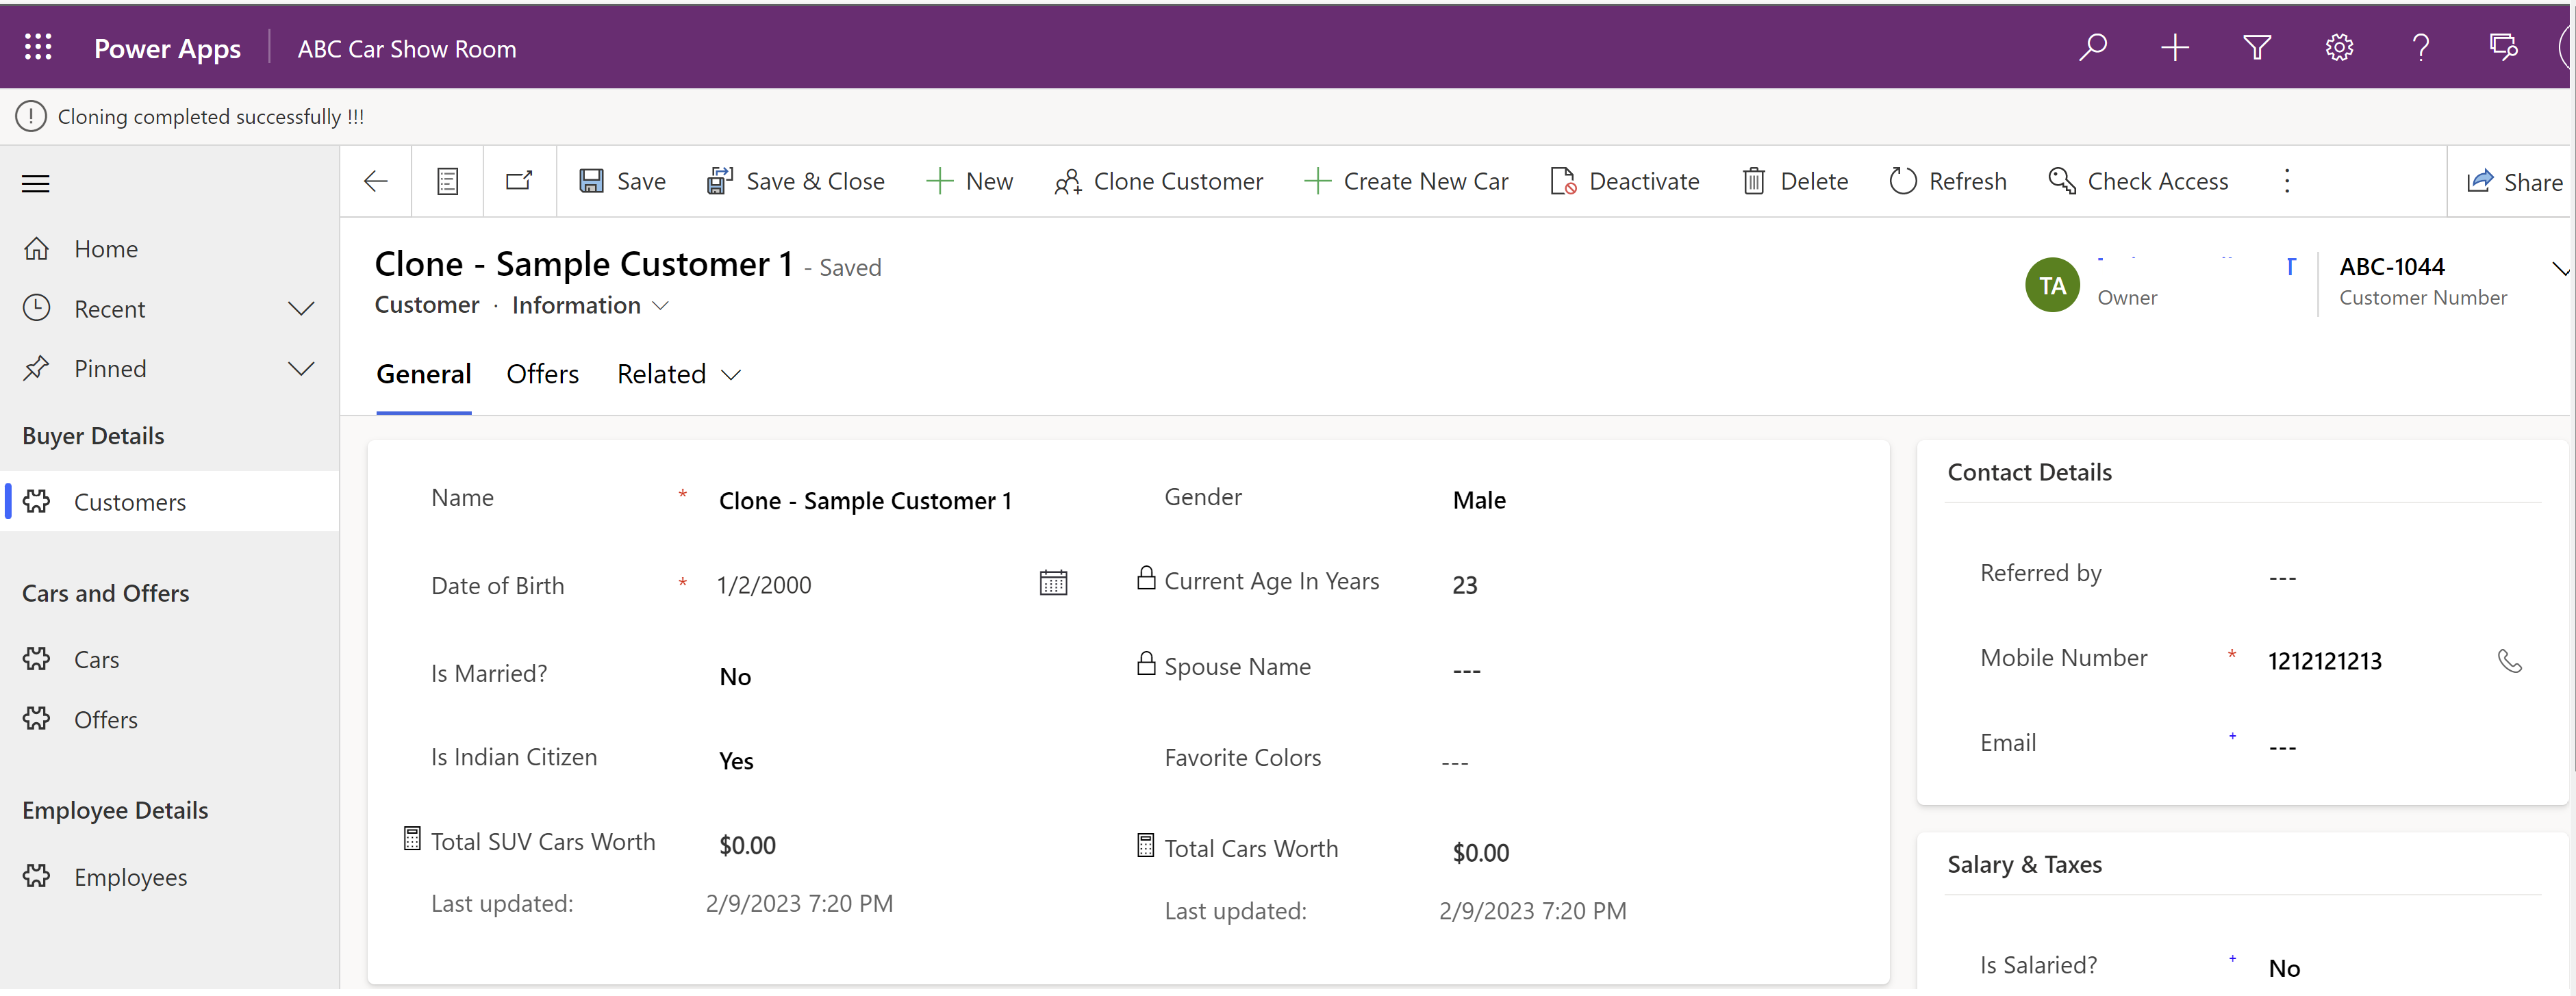Open the Information form selector dropdown

(x=589, y=305)
